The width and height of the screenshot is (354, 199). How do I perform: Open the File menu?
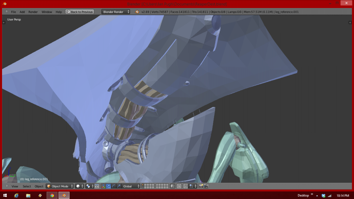click(13, 12)
